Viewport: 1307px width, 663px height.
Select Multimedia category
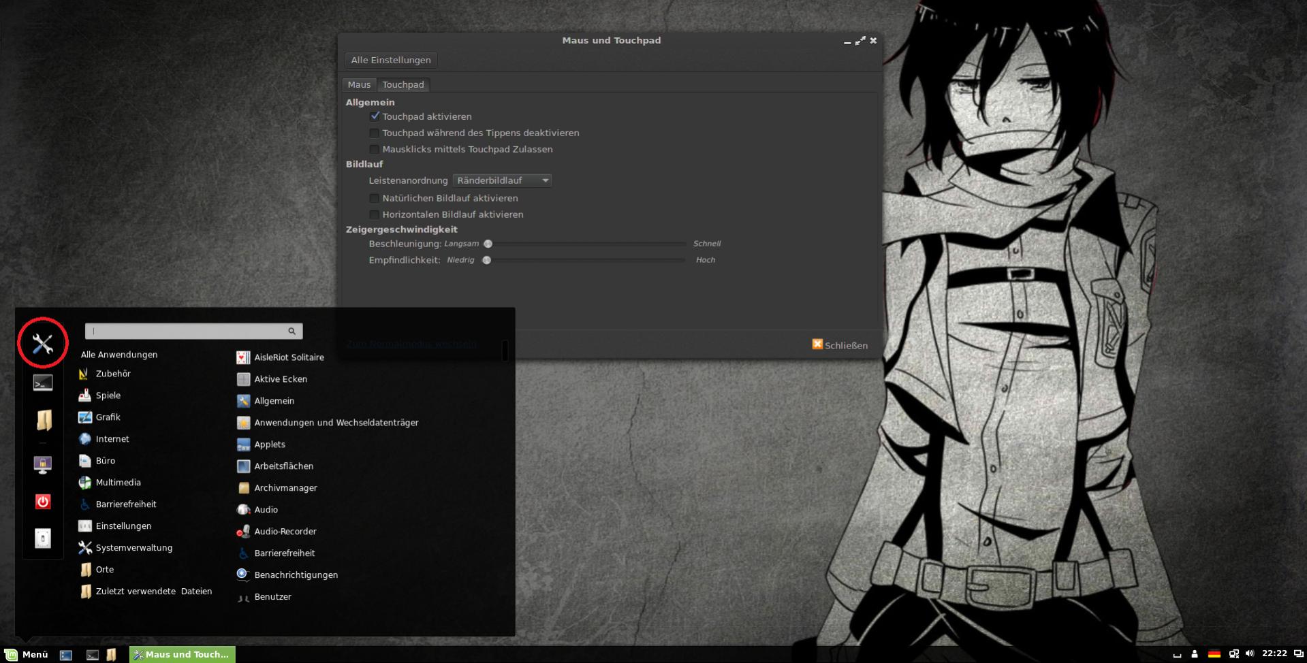click(x=110, y=483)
